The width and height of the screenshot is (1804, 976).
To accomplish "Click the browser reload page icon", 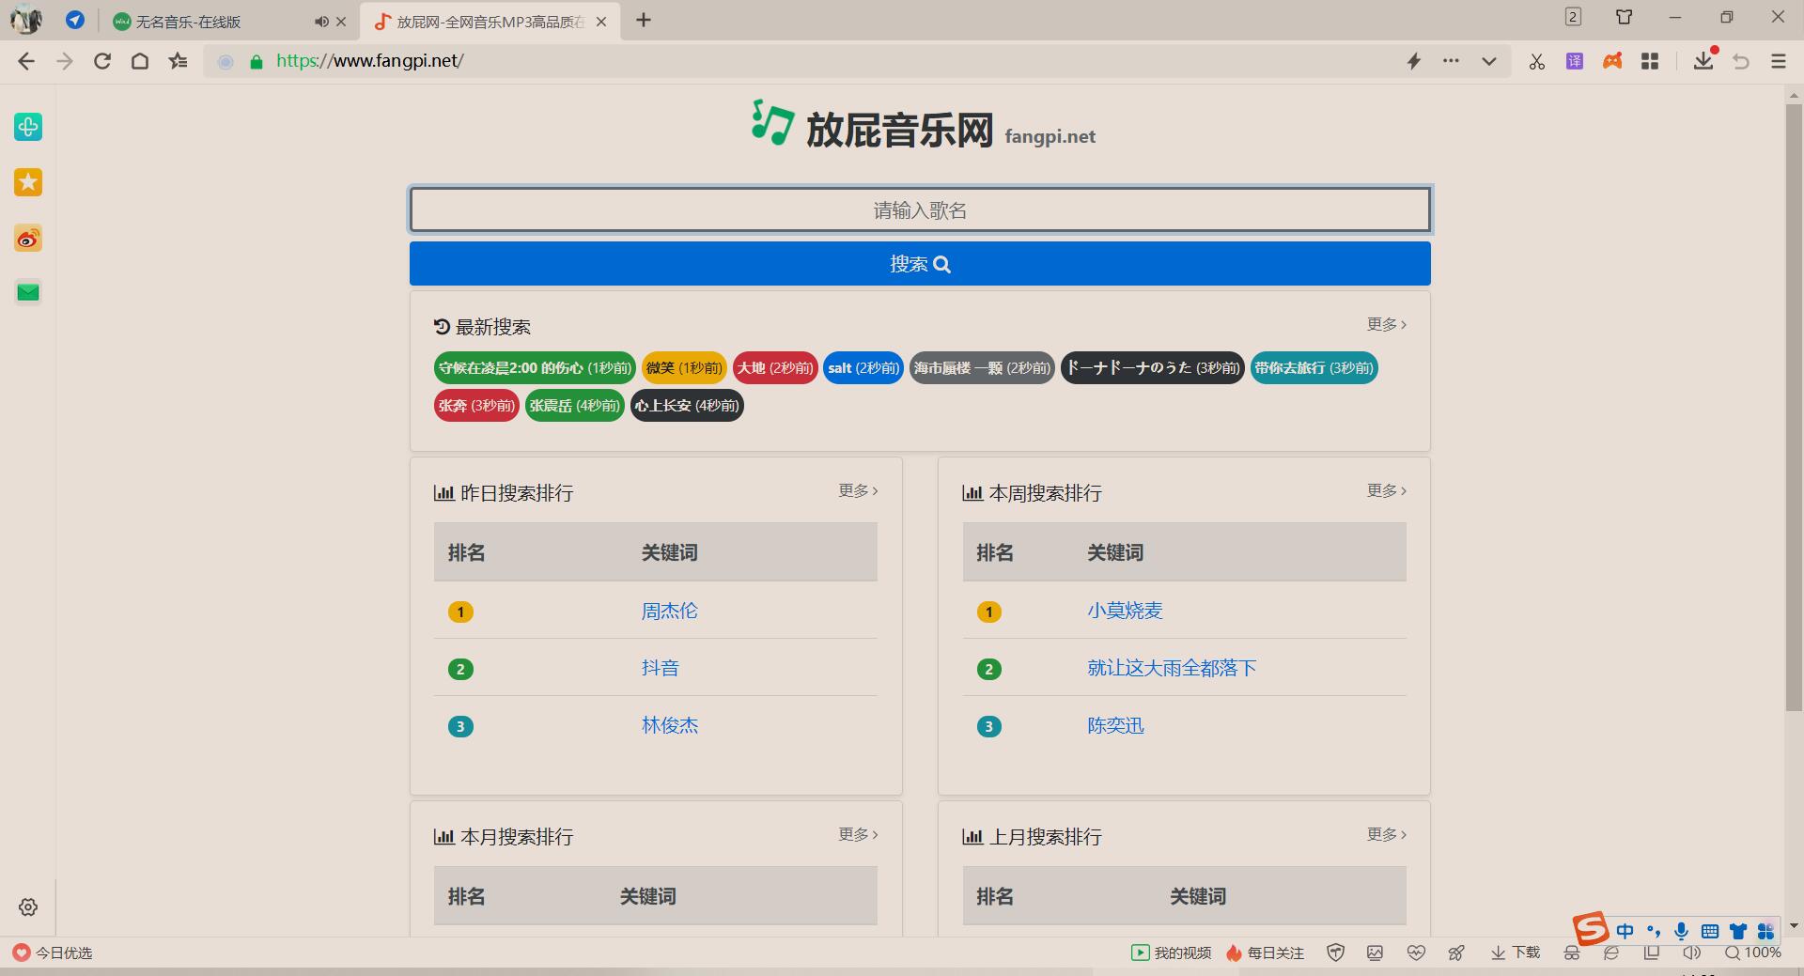I will point(102,61).
